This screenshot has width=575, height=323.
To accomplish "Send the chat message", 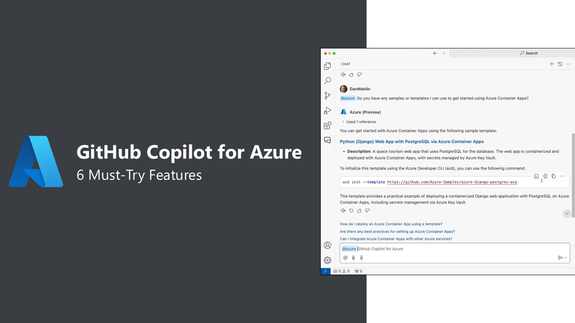I will [560, 258].
